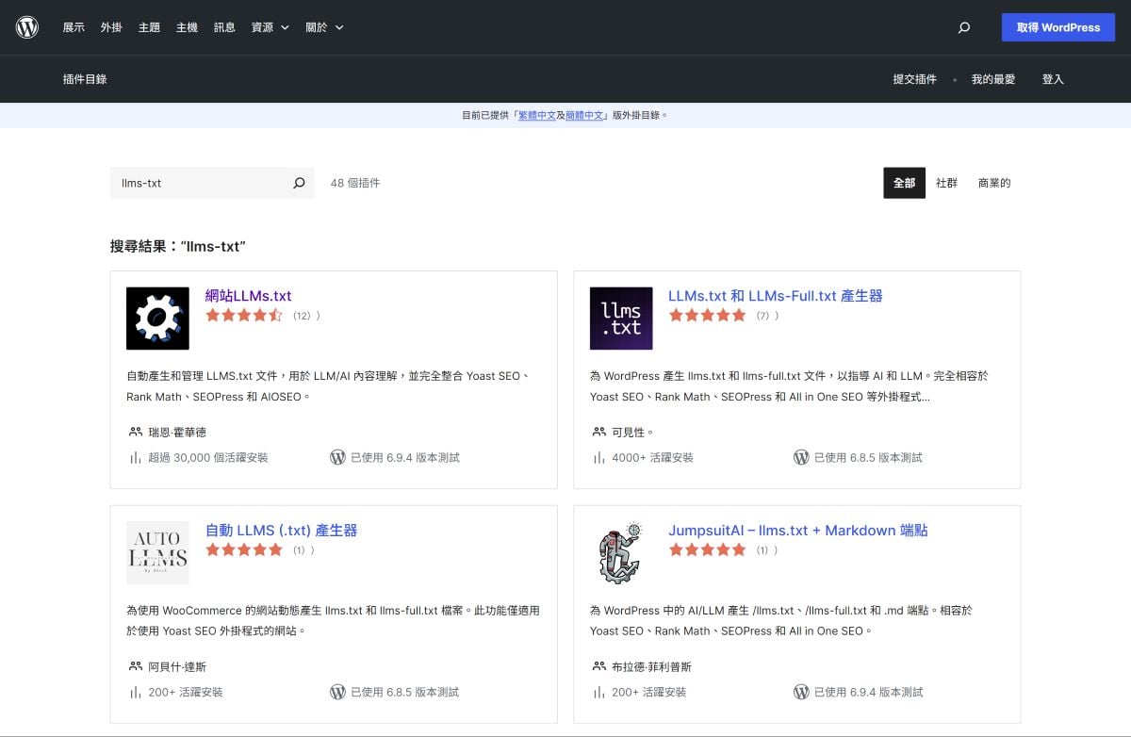Click author icon beside 阿貝什·達斯

pyautogui.click(x=135, y=666)
